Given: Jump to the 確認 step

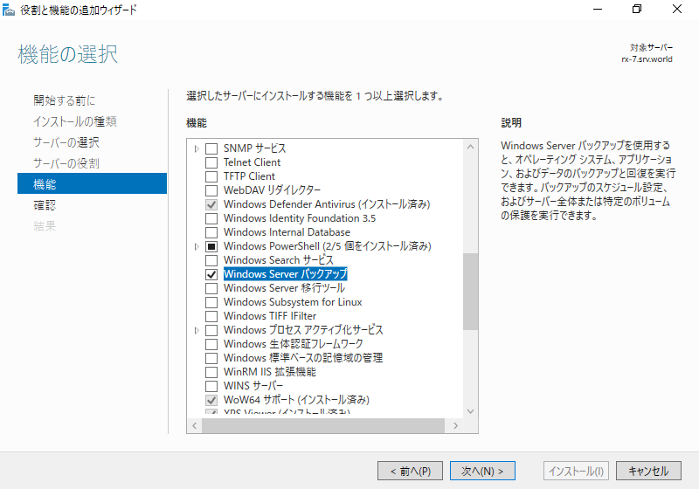Looking at the screenshot, I should coord(45,205).
